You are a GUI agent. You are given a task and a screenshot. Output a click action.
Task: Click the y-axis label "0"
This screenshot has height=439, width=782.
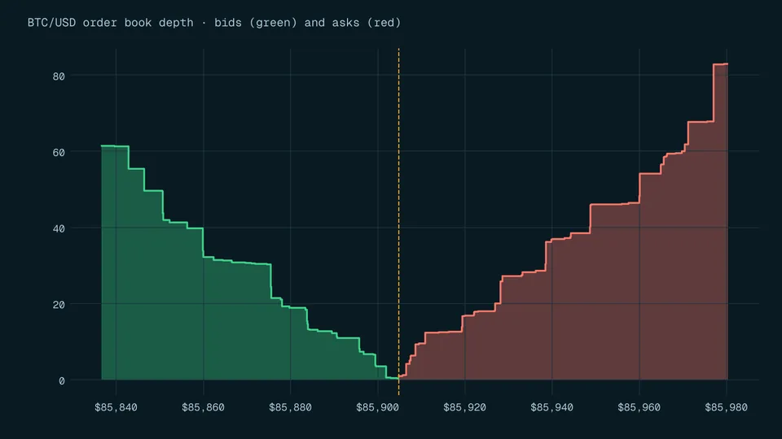click(x=62, y=380)
